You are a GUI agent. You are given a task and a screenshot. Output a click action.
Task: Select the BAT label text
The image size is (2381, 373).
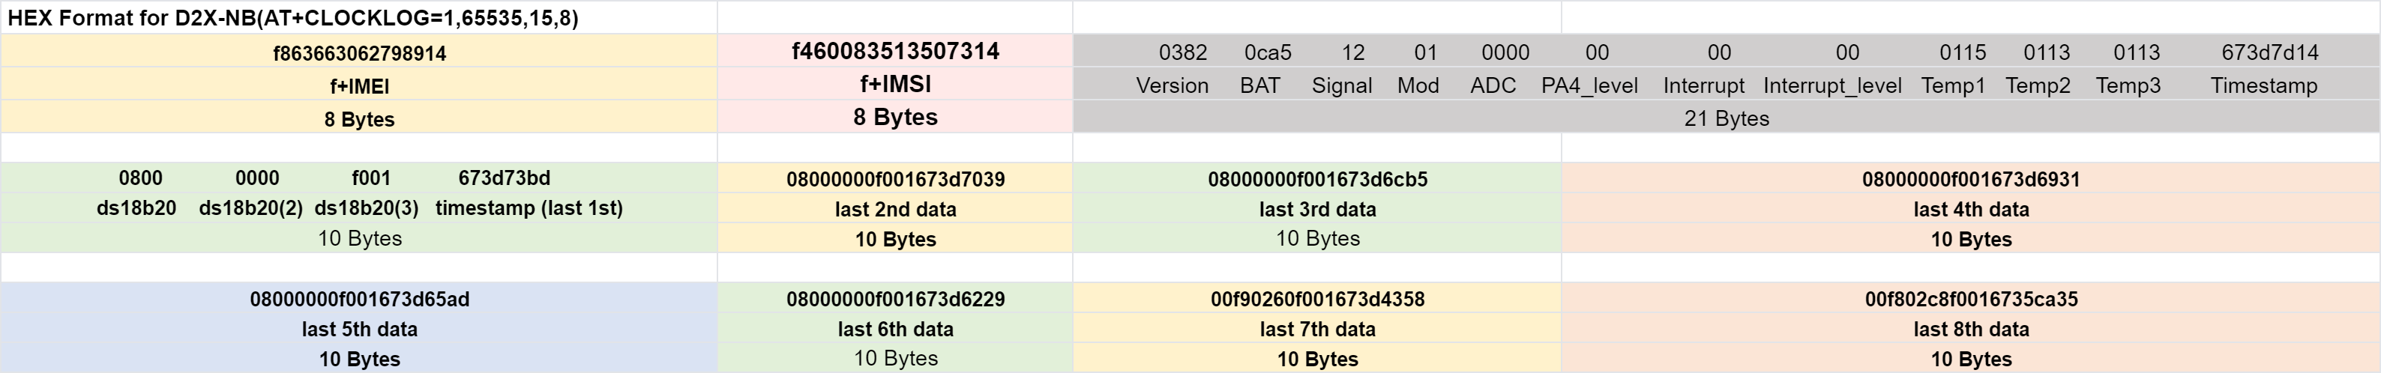(1259, 86)
